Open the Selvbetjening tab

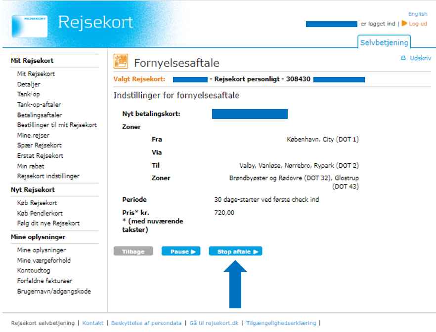click(x=385, y=43)
